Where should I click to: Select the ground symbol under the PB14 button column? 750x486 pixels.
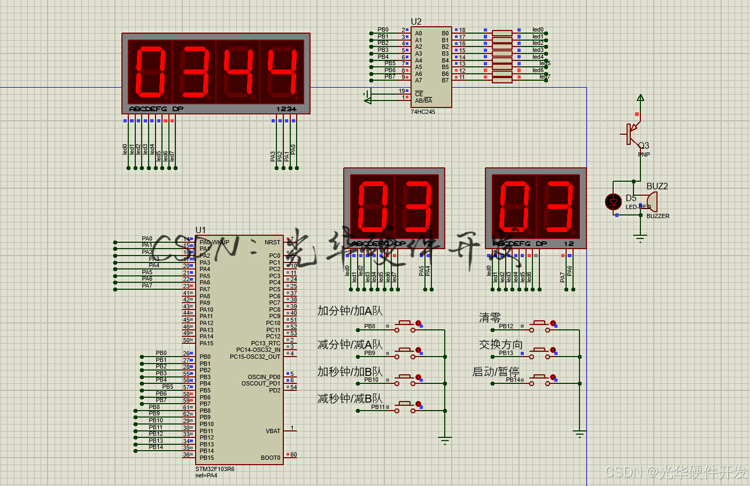point(579,434)
